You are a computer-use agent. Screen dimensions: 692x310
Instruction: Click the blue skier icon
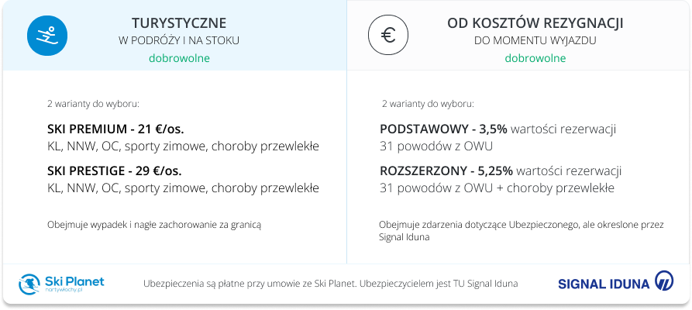click(47, 35)
